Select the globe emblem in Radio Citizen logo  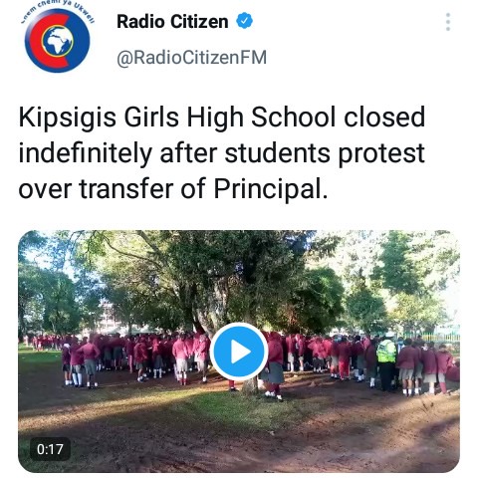tap(58, 41)
